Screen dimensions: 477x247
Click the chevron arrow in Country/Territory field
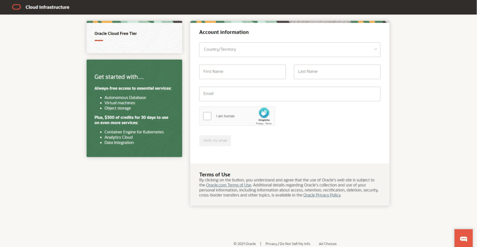375,49
